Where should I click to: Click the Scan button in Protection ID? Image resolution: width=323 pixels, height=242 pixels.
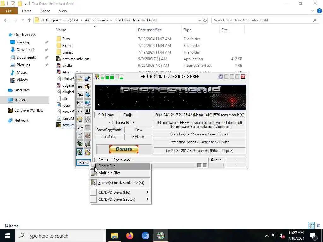point(83,163)
